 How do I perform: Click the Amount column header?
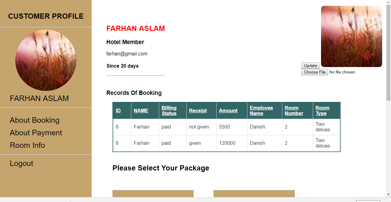pos(228,111)
